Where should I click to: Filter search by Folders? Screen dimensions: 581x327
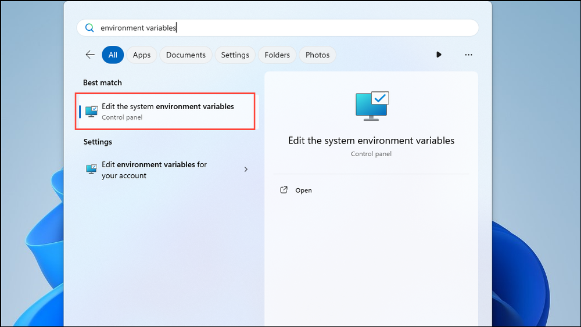(x=277, y=55)
